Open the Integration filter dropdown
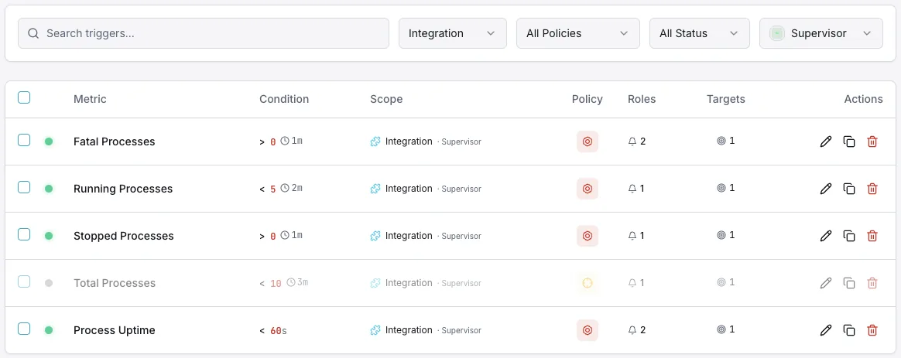The width and height of the screenshot is (901, 358). coord(453,33)
